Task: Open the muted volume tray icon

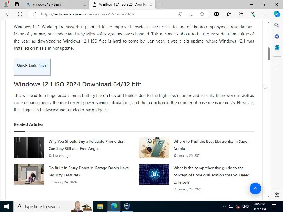Action: 237,206
